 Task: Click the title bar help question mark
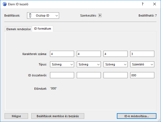click(143, 4)
